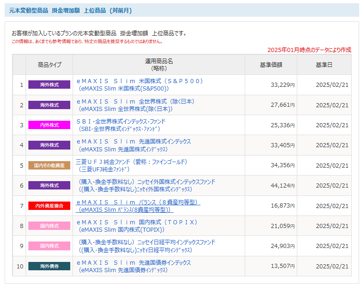Click price 24,903円
Image resolution: width=361 pixels, height=287 pixels.
(x=282, y=246)
